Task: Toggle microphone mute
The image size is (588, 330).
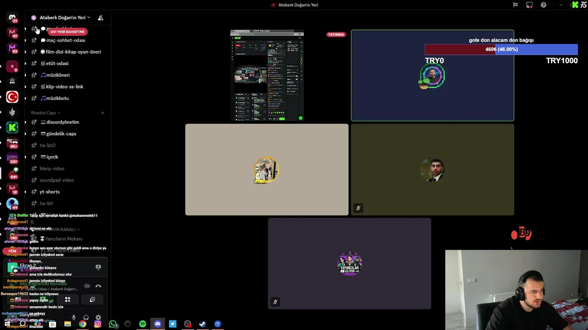Action: point(73,318)
